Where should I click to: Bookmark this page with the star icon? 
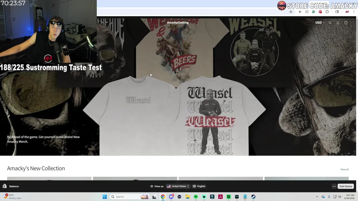291,12
